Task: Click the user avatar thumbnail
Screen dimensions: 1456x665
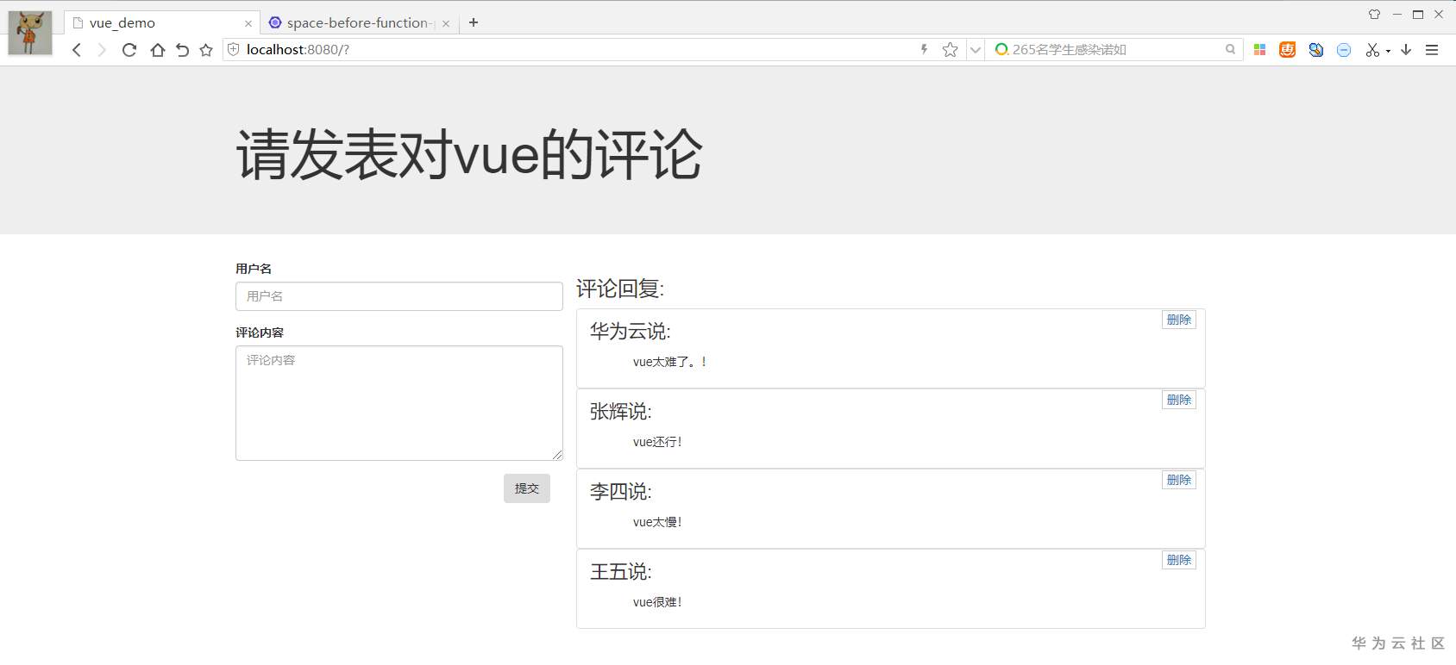Action: [30, 33]
